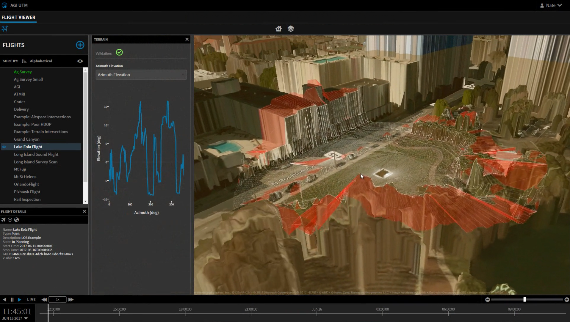Click the AGI UTM logo icon
The height and width of the screenshot is (322, 570).
click(4, 5)
